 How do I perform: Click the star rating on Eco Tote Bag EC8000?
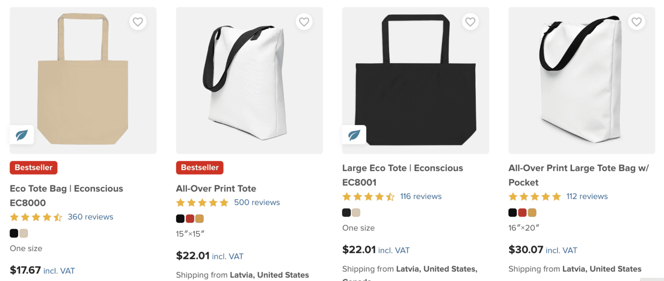pyautogui.click(x=36, y=217)
